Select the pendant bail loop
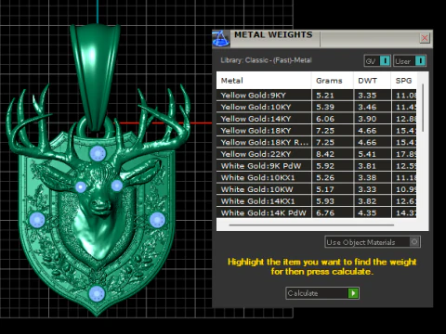This screenshot has height=334, width=446. [95, 77]
